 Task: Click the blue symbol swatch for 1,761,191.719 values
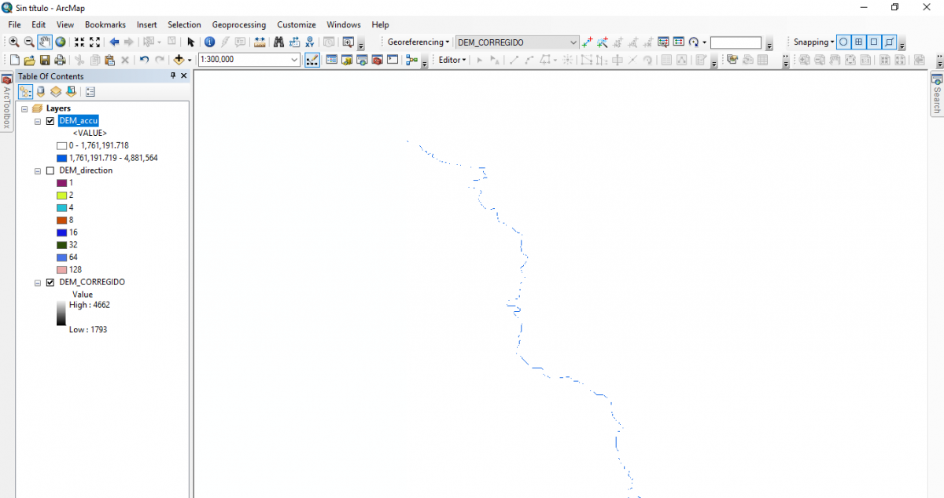pyautogui.click(x=61, y=157)
